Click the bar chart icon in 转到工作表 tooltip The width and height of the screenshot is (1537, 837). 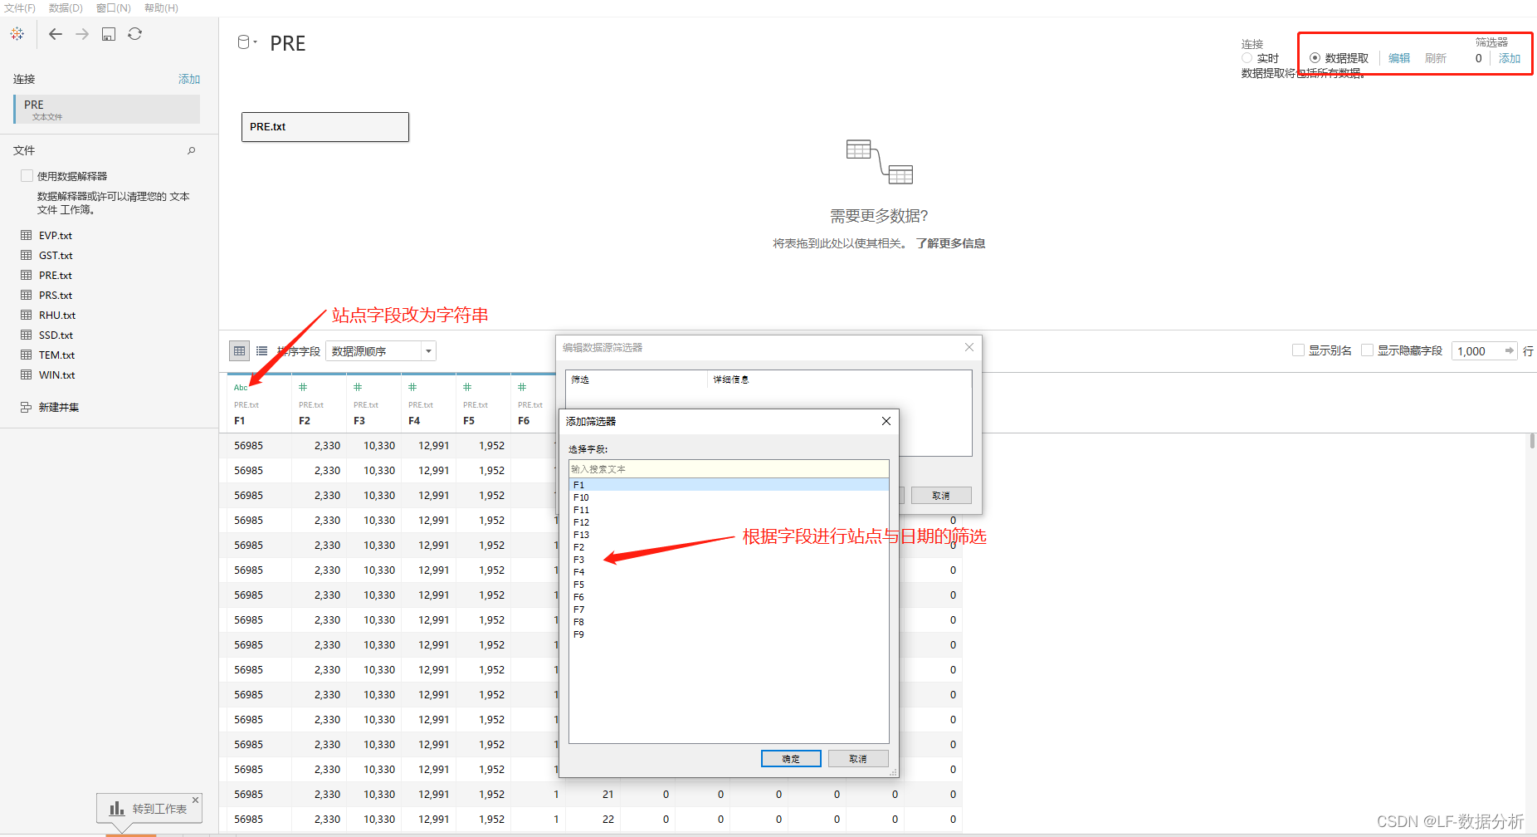tap(117, 808)
